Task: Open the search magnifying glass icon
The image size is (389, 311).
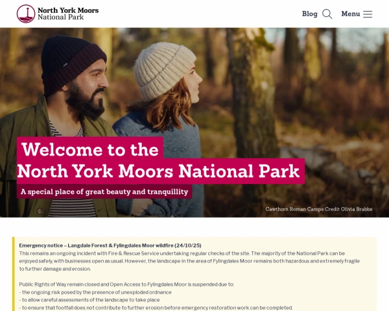Action: (x=327, y=14)
